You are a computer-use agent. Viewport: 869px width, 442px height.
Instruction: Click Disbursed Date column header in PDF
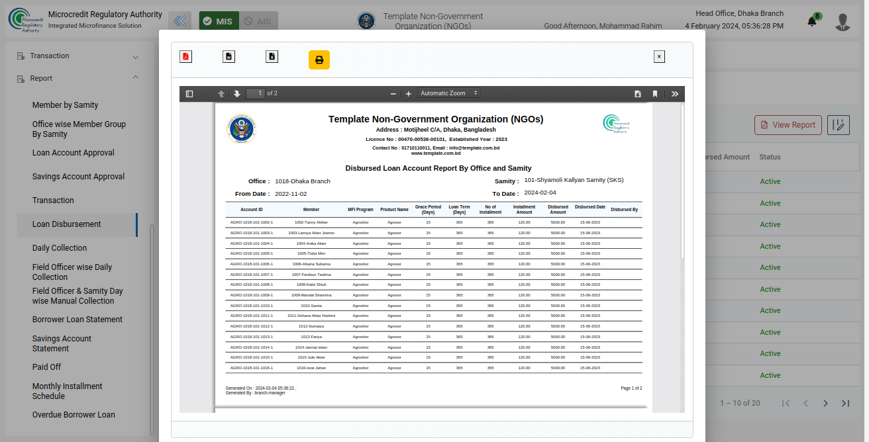589,207
